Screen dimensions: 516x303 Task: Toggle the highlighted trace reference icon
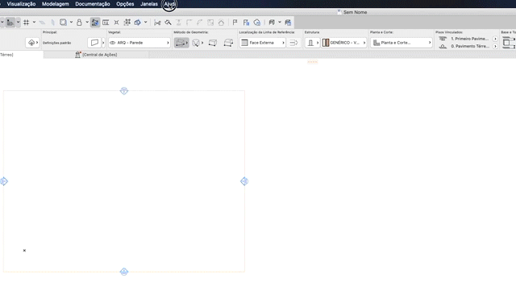tap(95, 23)
